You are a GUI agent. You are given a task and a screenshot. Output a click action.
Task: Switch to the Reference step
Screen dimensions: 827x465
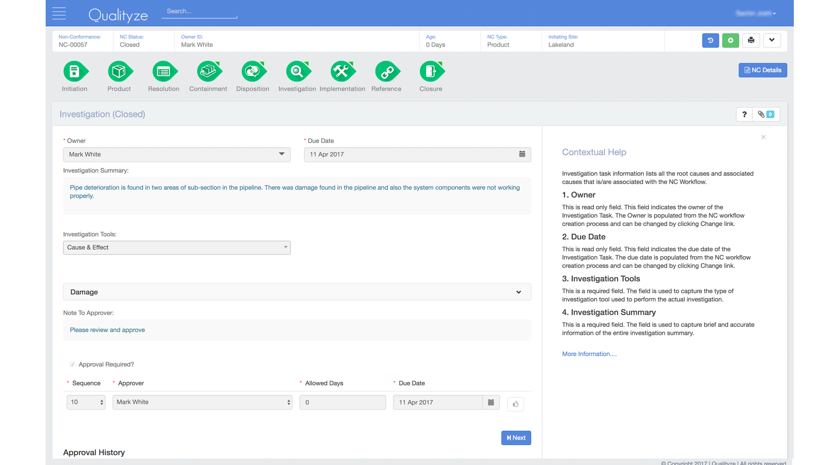coord(386,71)
